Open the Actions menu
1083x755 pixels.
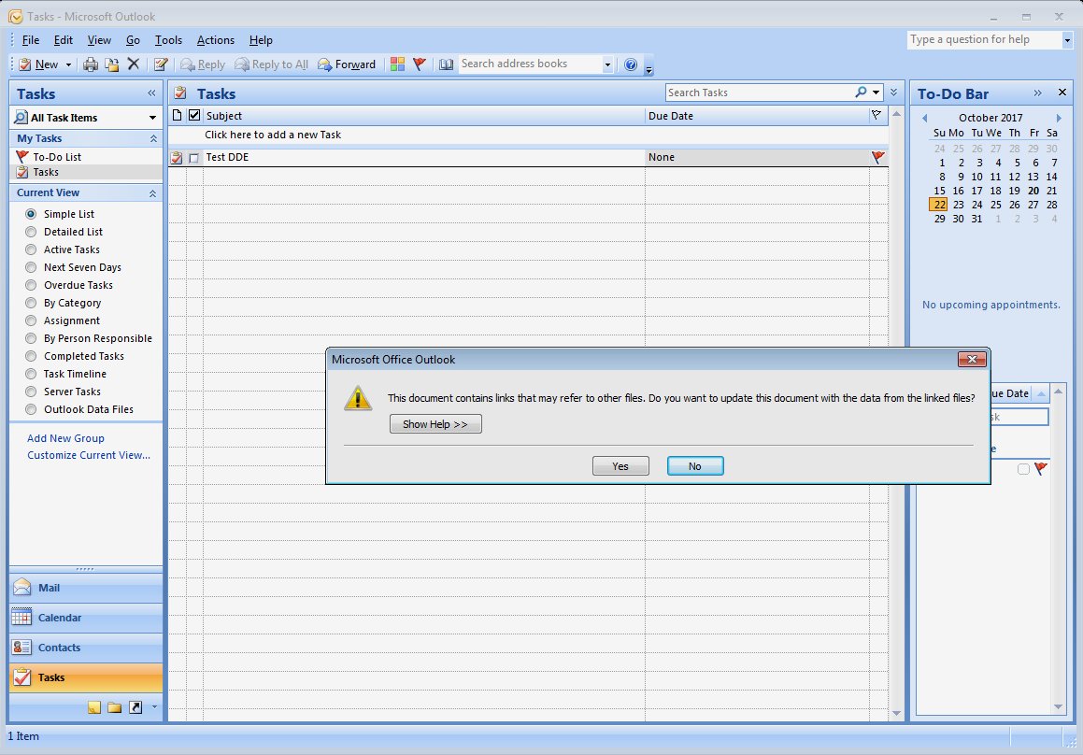coord(216,40)
